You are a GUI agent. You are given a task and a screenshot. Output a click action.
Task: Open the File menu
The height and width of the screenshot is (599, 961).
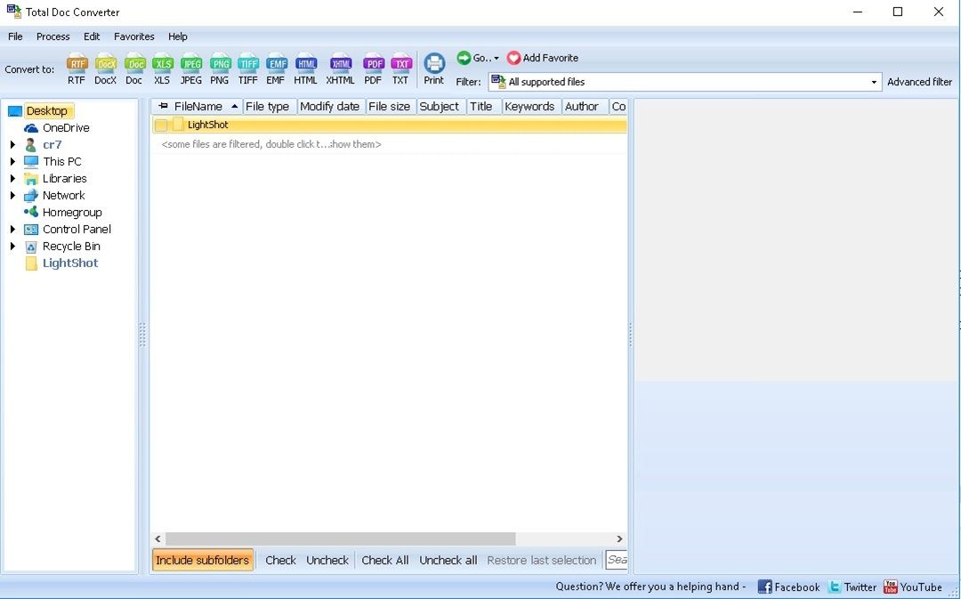pos(15,36)
